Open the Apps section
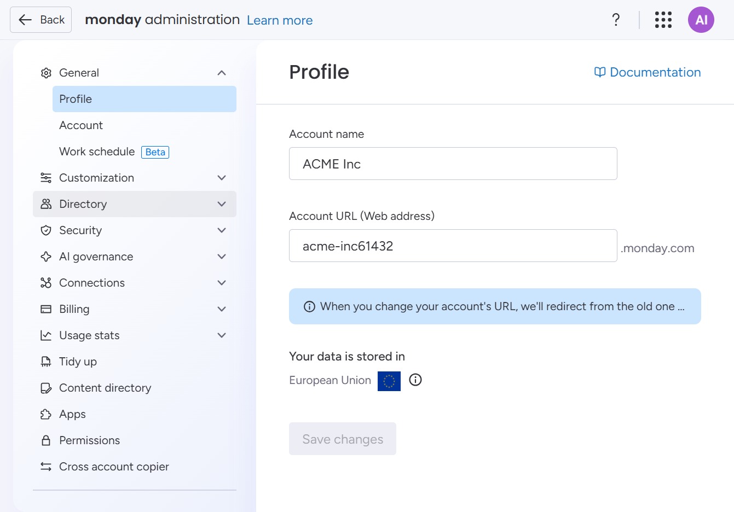 (x=135, y=414)
